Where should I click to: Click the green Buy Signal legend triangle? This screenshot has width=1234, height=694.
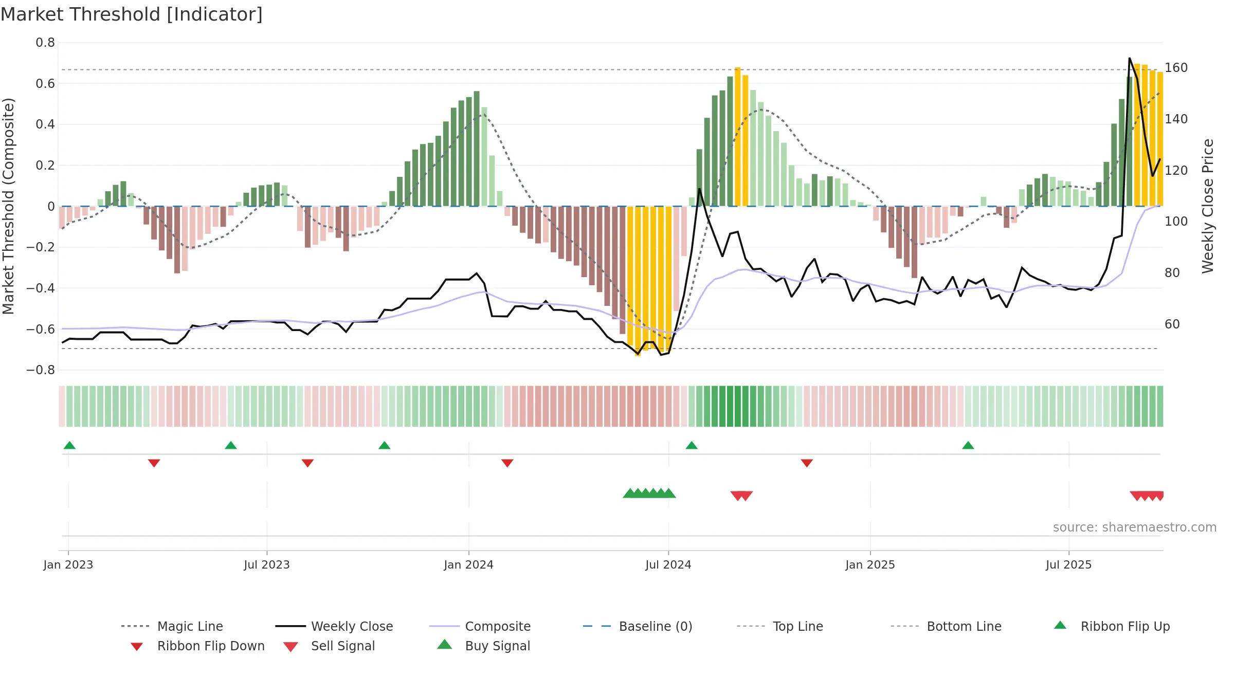pos(445,644)
